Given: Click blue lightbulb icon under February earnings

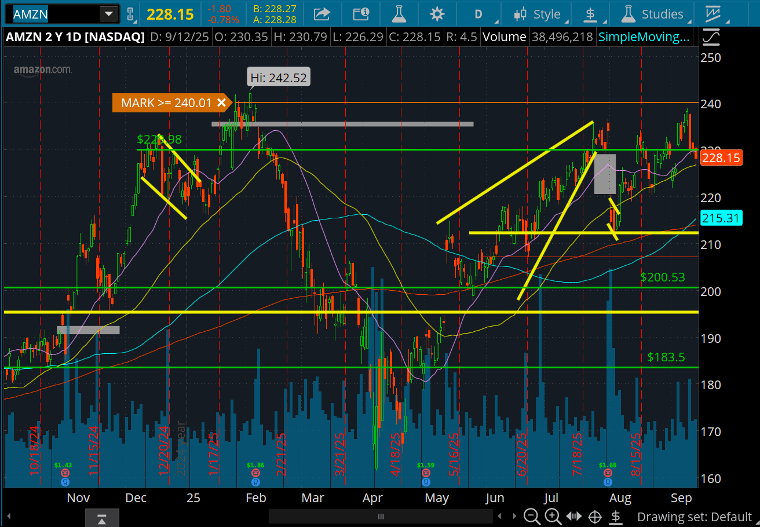Looking at the screenshot, I should pyautogui.click(x=255, y=482).
